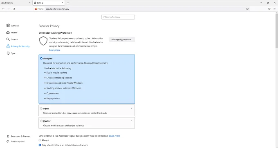Click the vertical page scrollbar thumb
The image size is (278, 148).
click(277, 31)
